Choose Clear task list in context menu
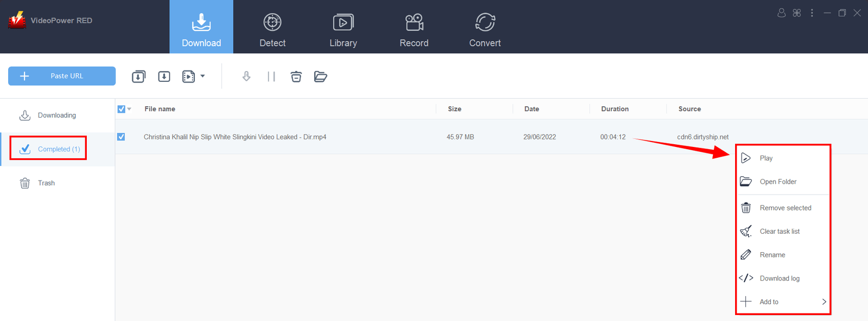The height and width of the screenshot is (321, 868). [x=783, y=232]
